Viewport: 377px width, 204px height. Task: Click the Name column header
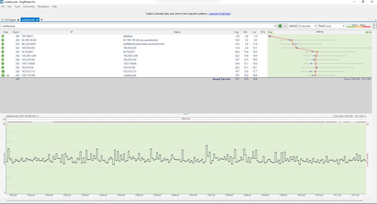pos(177,32)
